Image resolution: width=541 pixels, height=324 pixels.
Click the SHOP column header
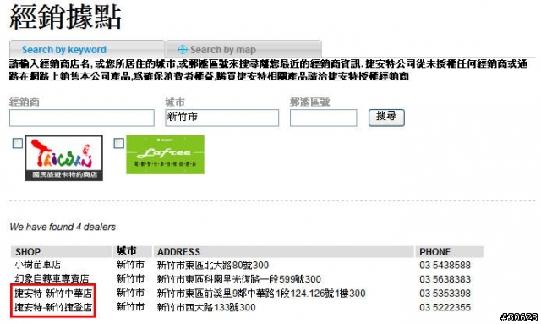click(61, 252)
